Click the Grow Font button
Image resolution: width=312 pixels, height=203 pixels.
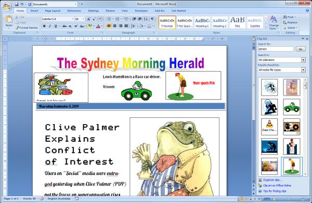[89, 19]
